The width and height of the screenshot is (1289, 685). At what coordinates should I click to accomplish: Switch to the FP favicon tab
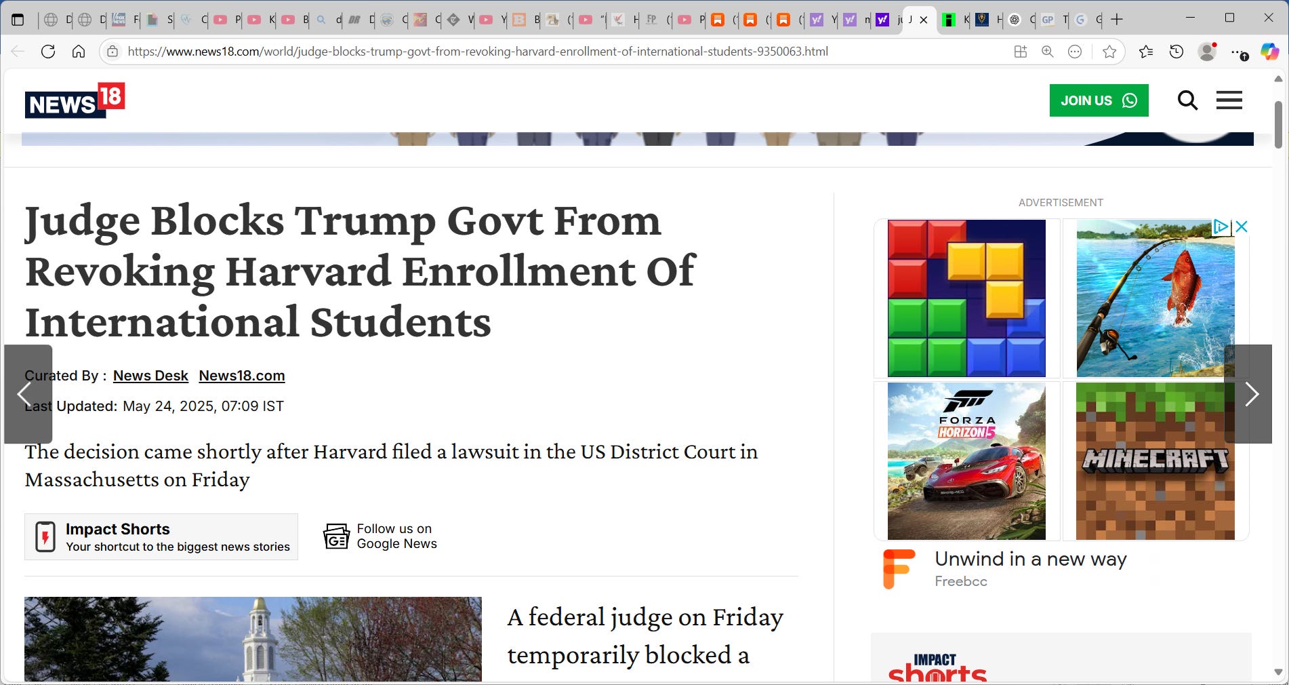[657, 20]
